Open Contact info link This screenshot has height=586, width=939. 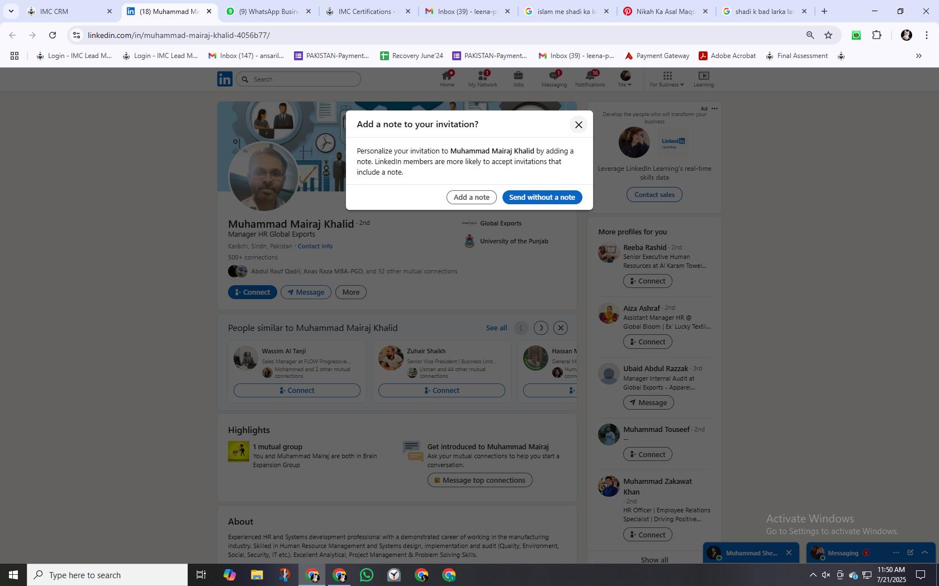point(315,246)
